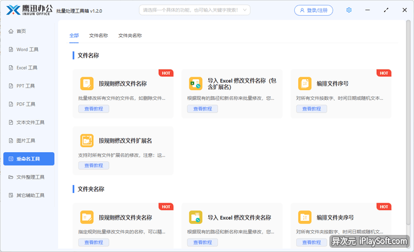This screenshot has height=252, width=414.
Task: Click the 鹰迅办公 logo
Action: tap(29, 10)
